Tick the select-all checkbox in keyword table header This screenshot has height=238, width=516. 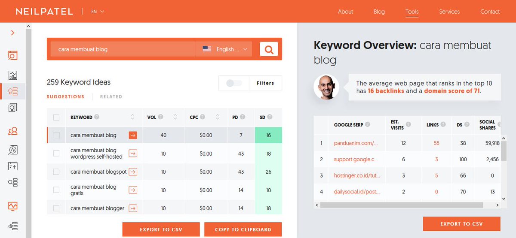coord(56,117)
